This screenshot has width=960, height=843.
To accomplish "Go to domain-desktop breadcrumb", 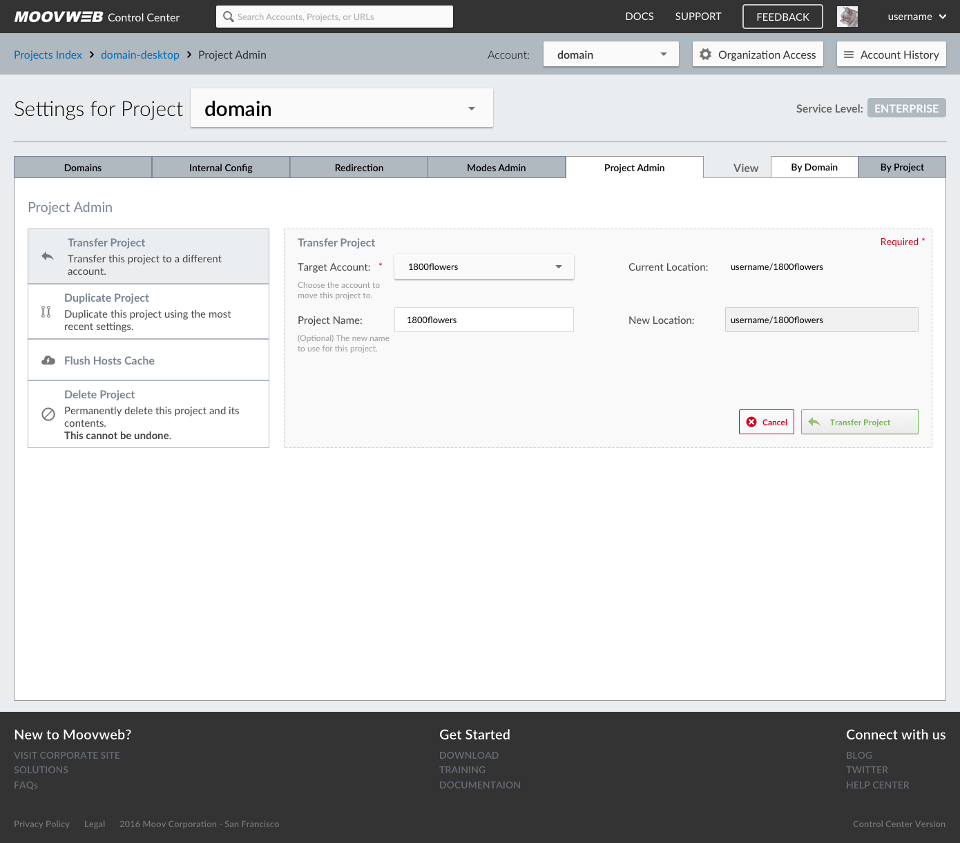I will tap(140, 55).
